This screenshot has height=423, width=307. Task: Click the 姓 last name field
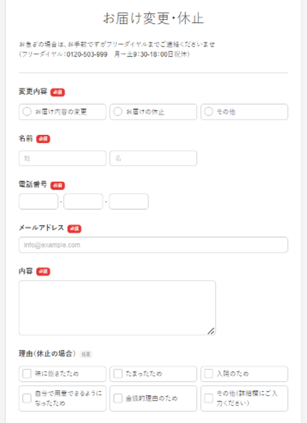pyautogui.click(x=62, y=159)
